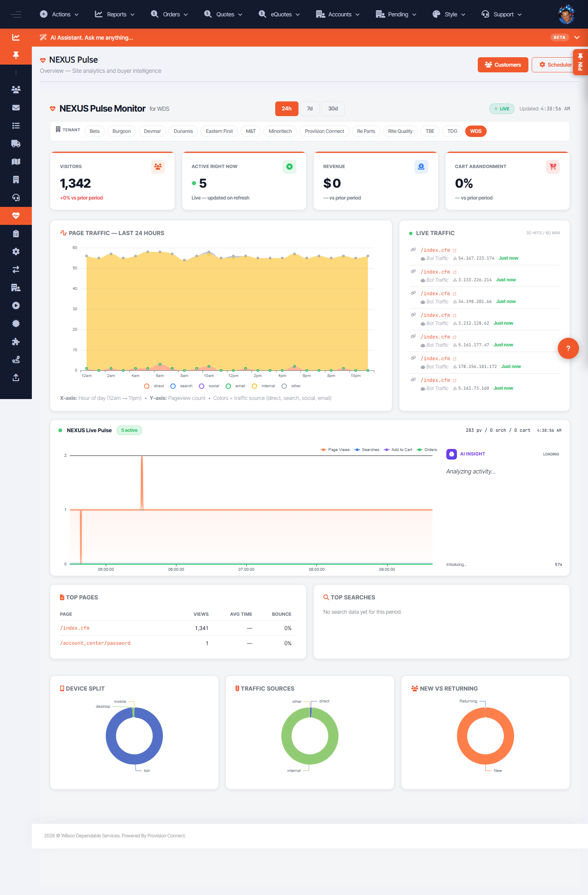Click the LIVE status badge
Image resolution: width=588 pixels, height=895 pixels.
(x=502, y=109)
